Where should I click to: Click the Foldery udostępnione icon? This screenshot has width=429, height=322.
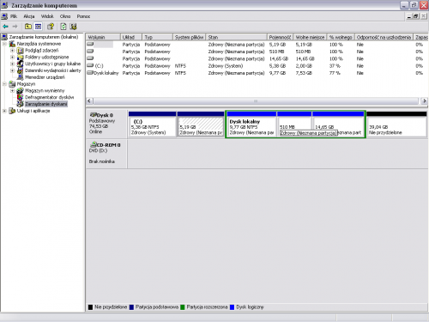click(x=20, y=57)
